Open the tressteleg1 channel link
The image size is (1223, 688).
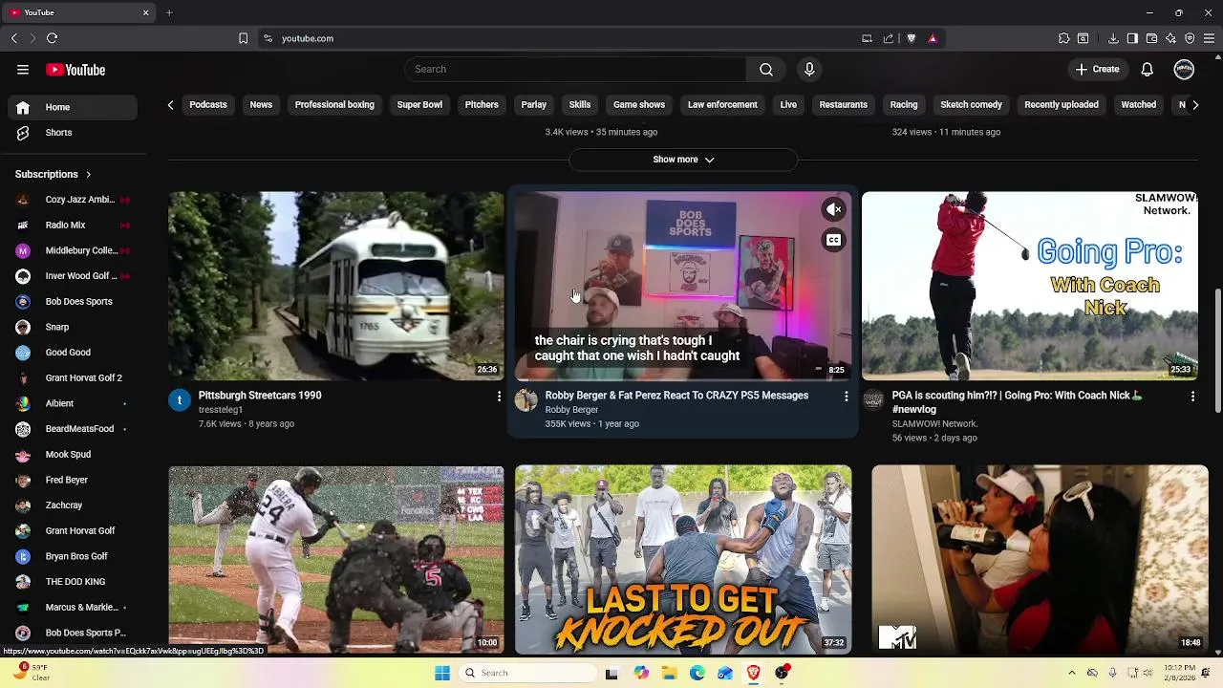tap(221, 410)
